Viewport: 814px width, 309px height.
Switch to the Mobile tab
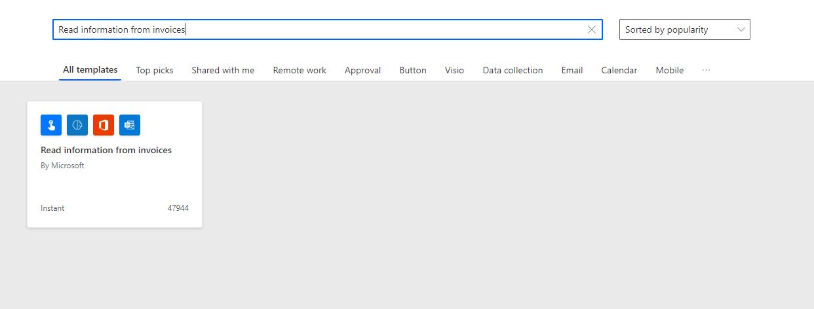click(x=670, y=70)
